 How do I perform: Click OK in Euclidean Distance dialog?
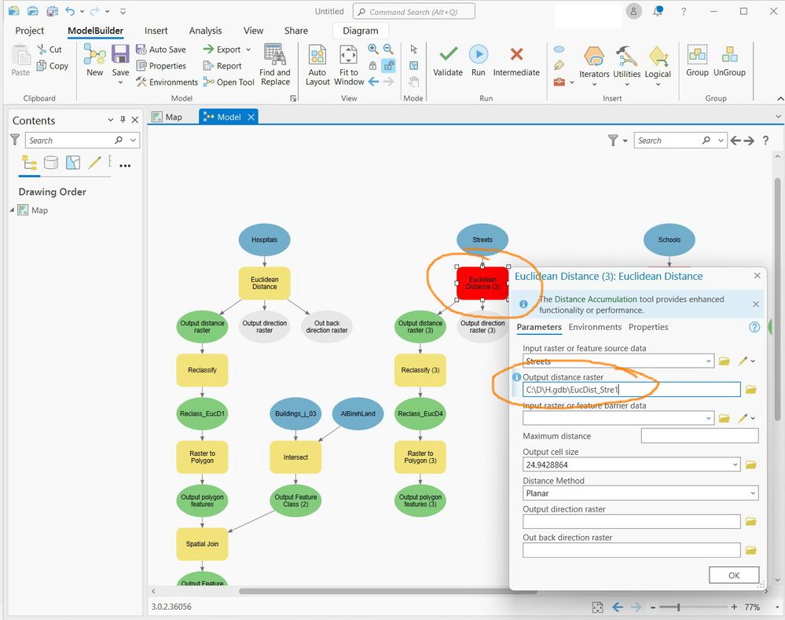(x=733, y=575)
